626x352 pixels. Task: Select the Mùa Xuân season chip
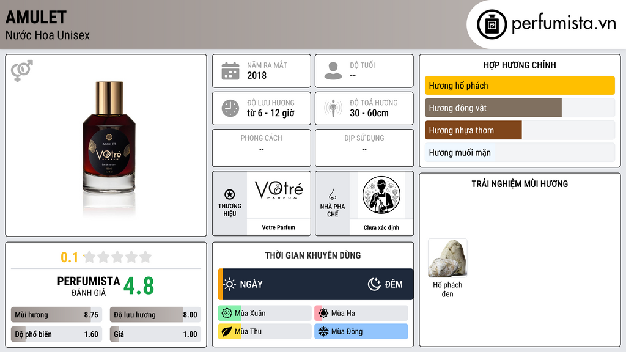[264, 313]
